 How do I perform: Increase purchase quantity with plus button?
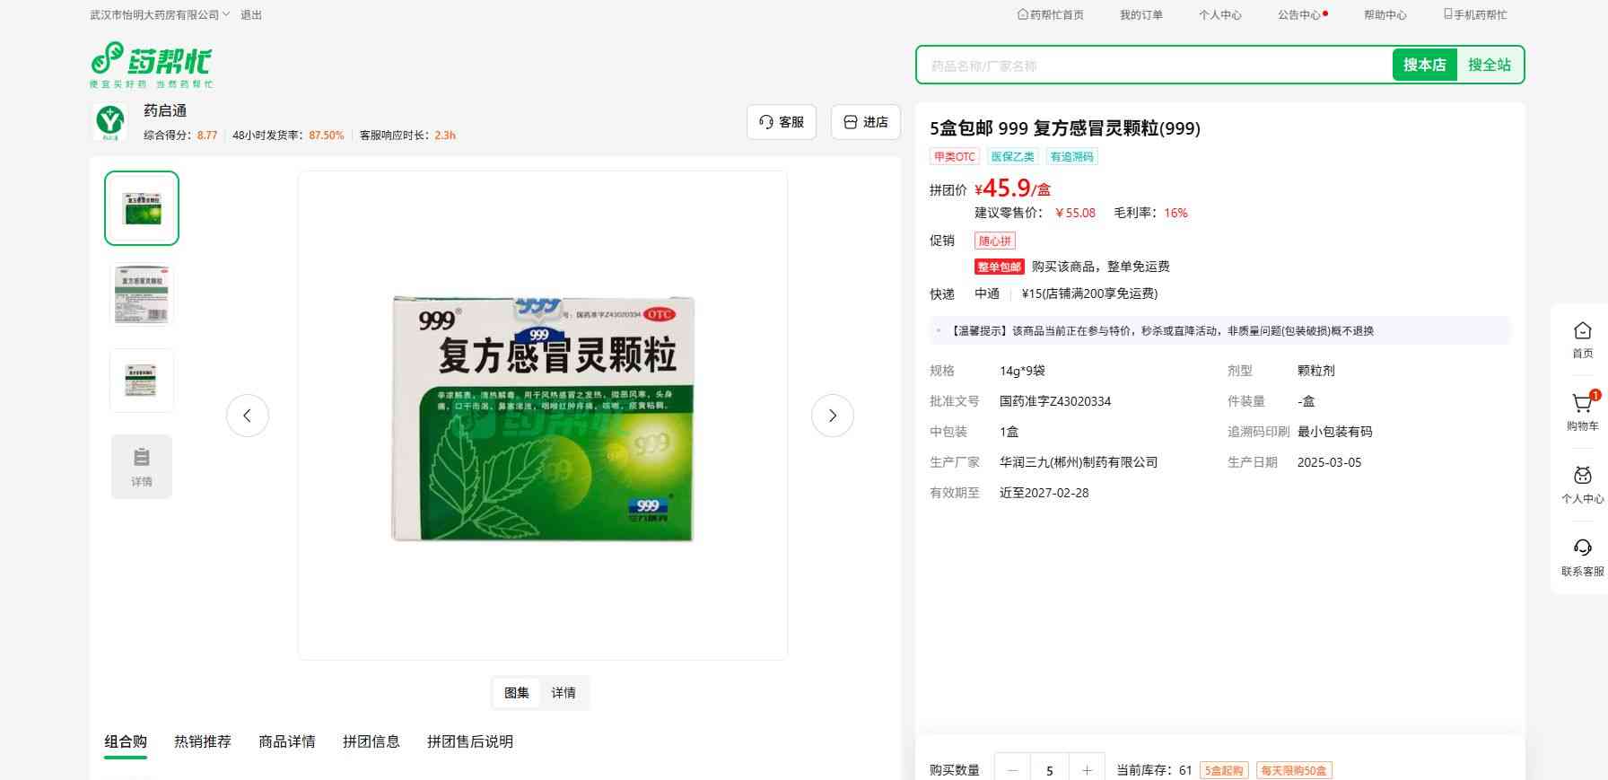point(1087,770)
